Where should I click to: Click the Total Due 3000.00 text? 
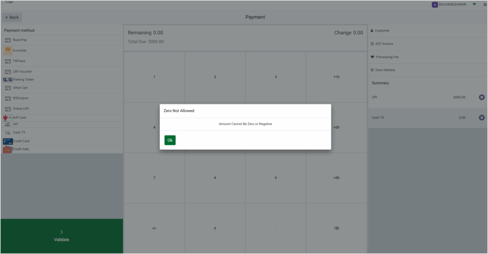pos(146,42)
